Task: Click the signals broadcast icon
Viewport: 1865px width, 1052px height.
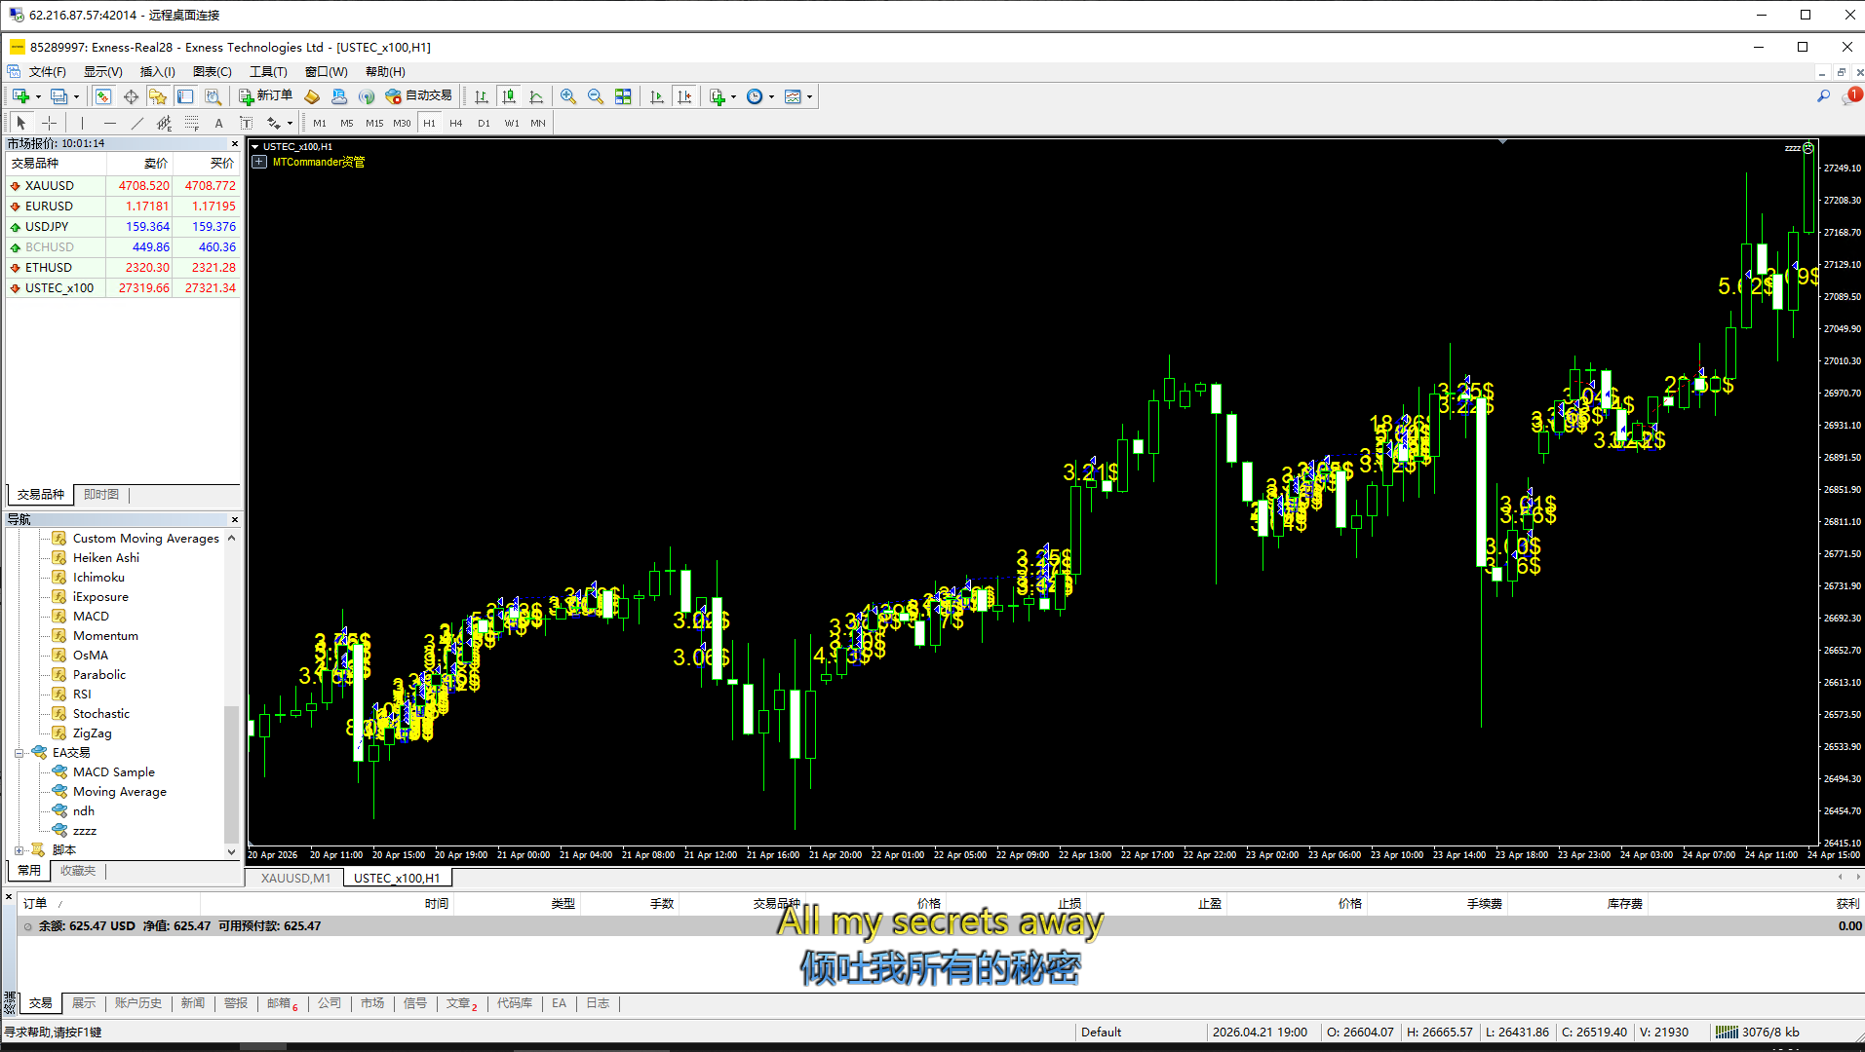Action: point(367,96)
